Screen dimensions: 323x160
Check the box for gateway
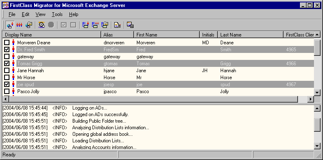[7, 57]
